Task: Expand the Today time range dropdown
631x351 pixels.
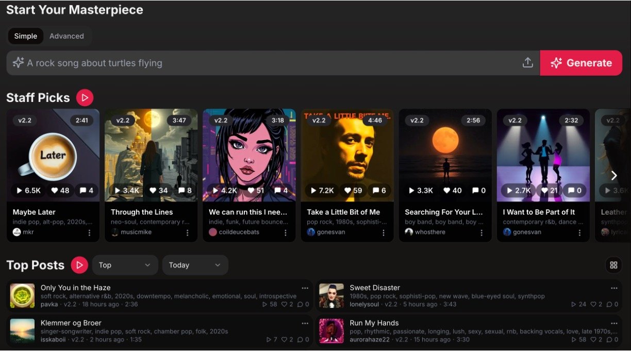Action: pos(195,265)
